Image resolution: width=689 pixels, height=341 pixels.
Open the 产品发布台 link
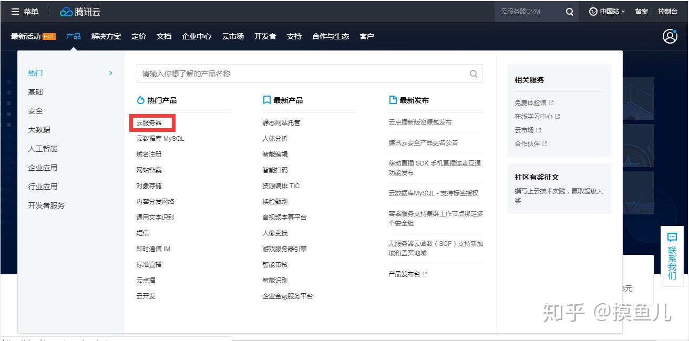click(408, 274)
